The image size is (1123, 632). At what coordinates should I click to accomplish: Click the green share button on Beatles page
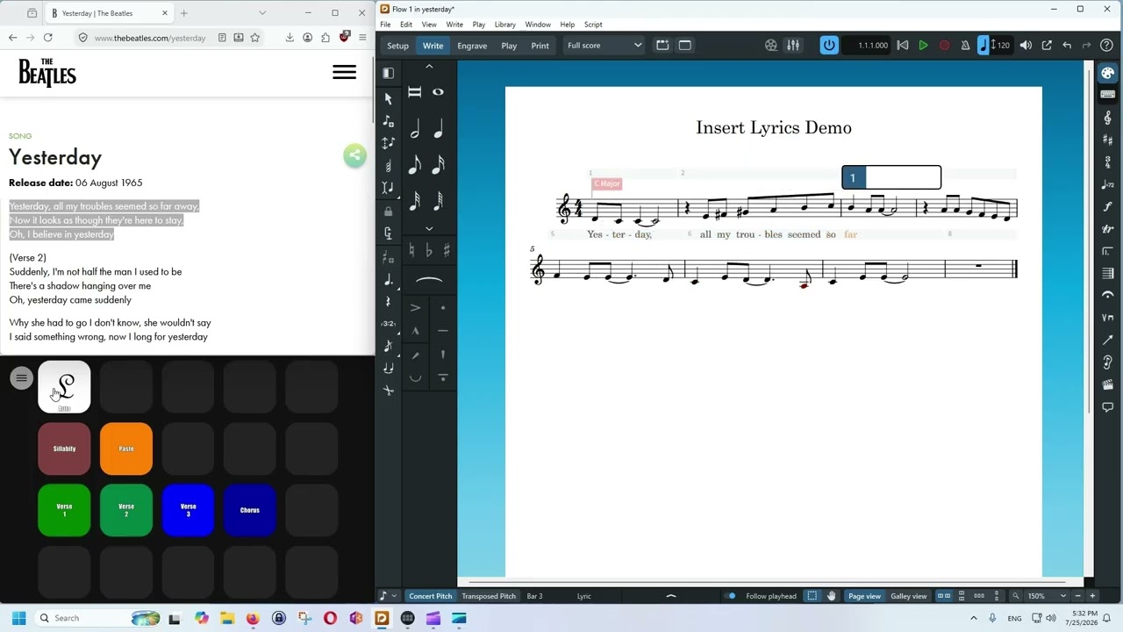pyautogui.click(x=354, y=156)
